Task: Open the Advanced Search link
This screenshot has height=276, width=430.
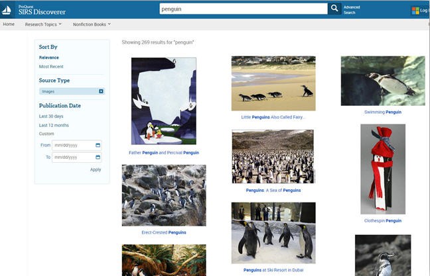Action: pyautogui.click(x=352, y=10)
